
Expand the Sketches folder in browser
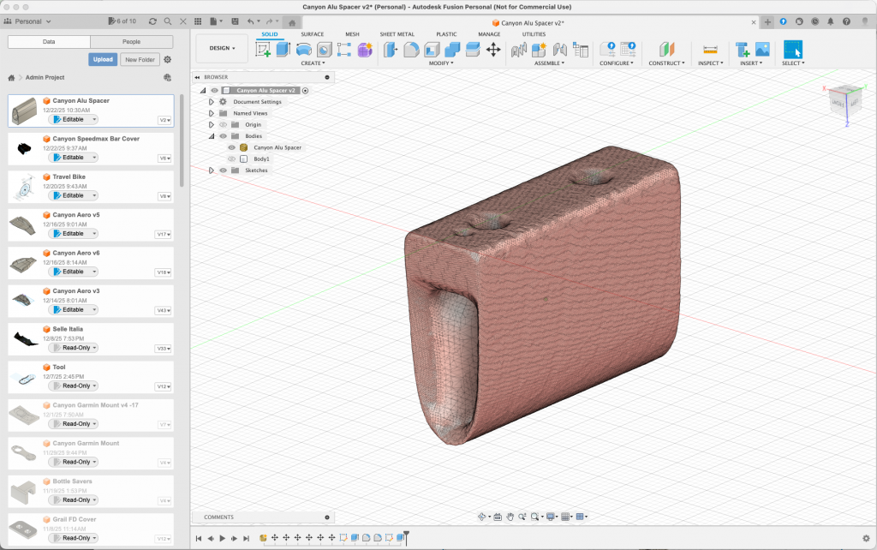[x=212, y=170]
